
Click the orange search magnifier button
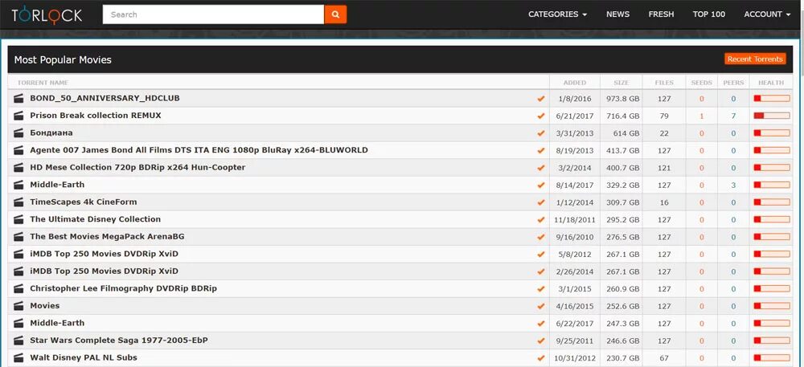coord(335,14)
